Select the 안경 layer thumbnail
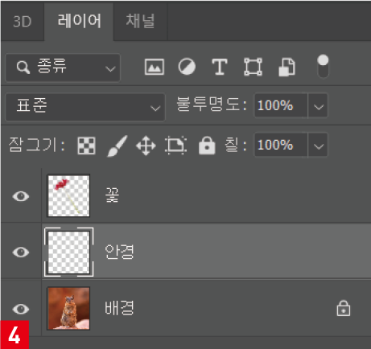 point(68,252)
